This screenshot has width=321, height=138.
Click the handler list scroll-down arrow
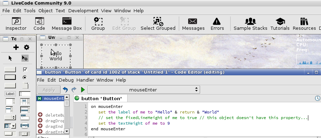coord(67,131)
